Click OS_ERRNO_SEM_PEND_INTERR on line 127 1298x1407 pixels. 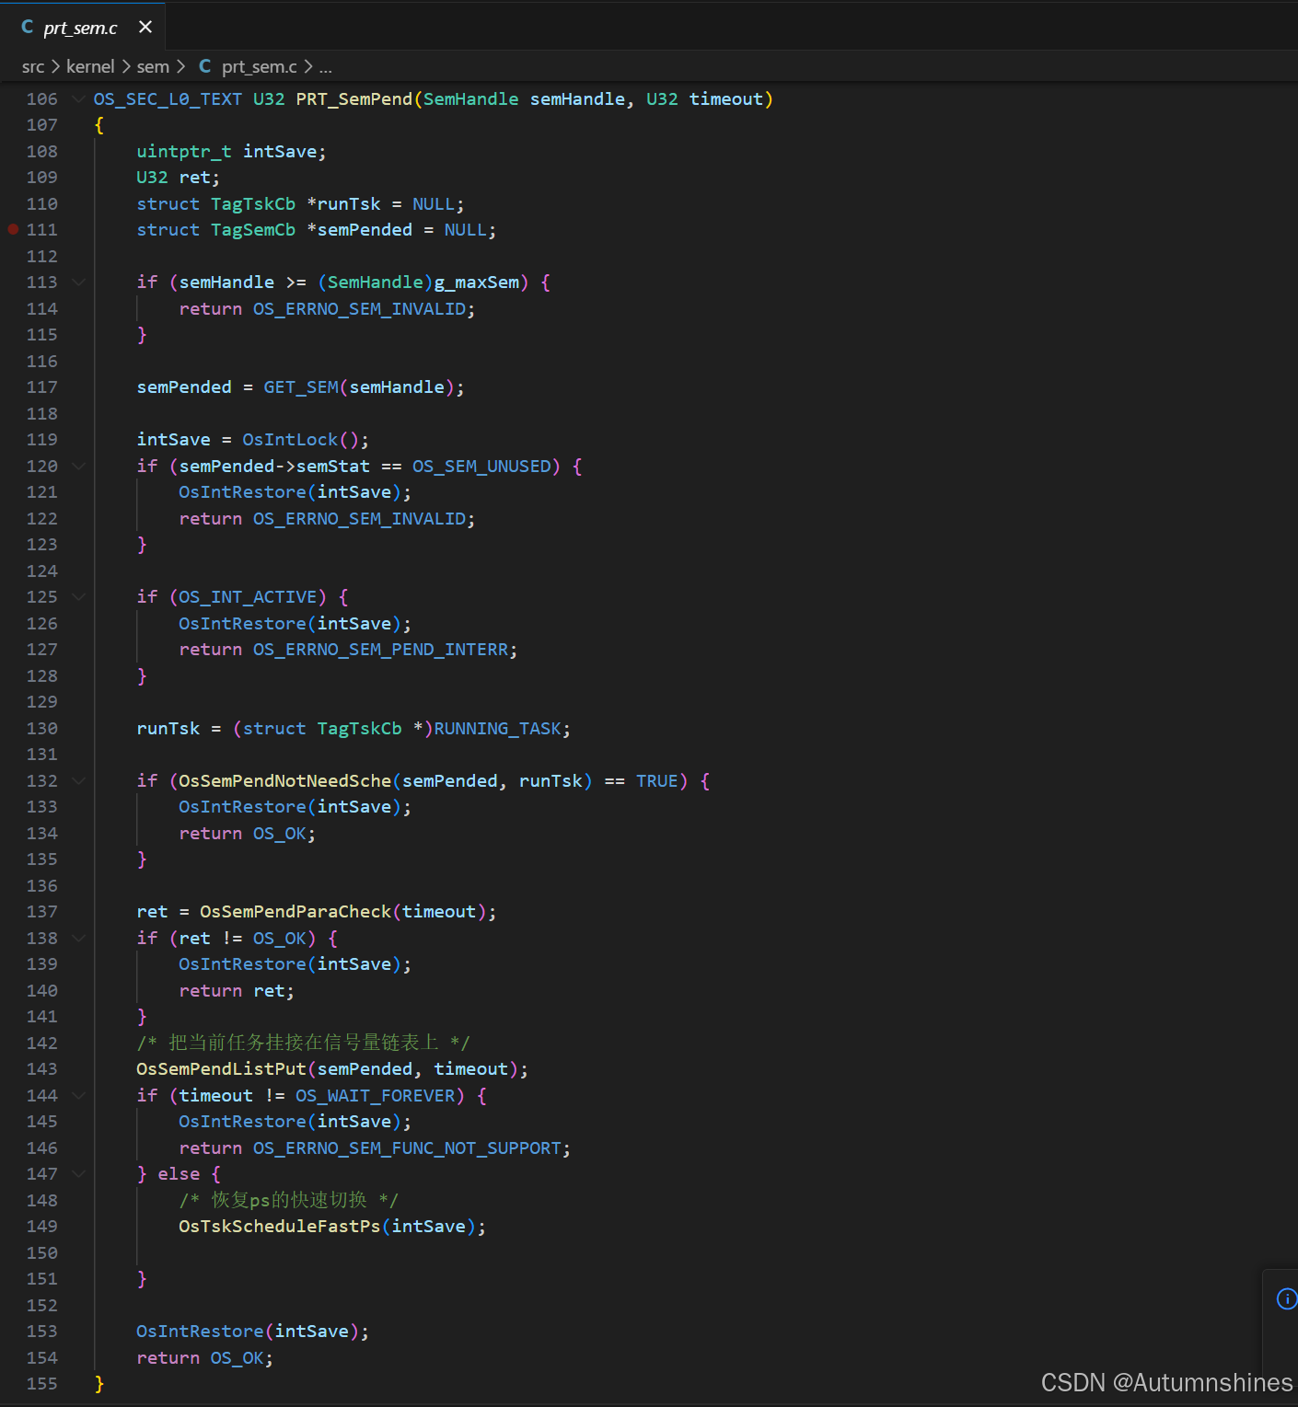(381, 649)
